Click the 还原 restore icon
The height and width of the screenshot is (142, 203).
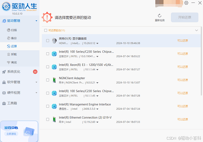point(8,46)
